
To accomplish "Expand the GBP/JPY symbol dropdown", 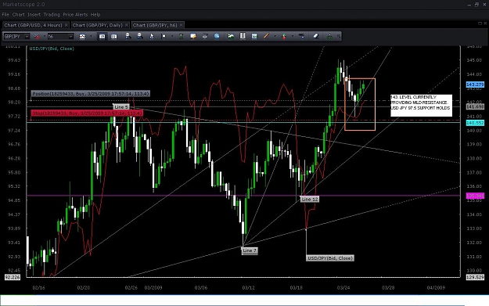I will [27, 37].
